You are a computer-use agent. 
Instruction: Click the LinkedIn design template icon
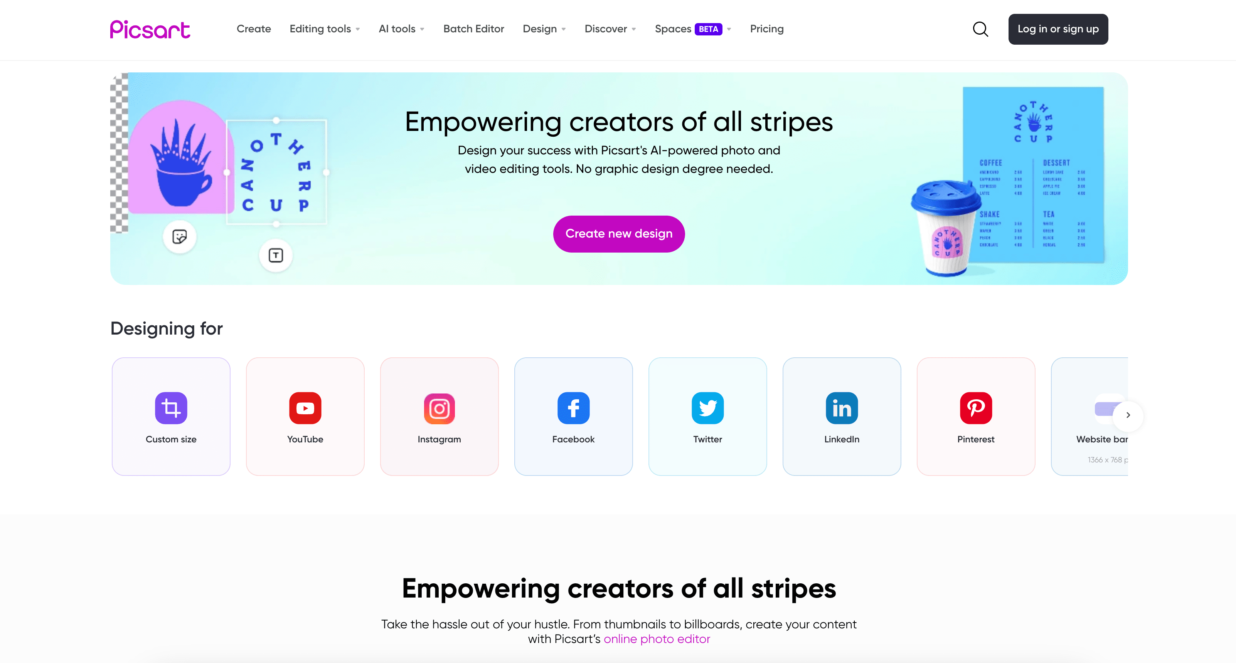click(841, 407)
